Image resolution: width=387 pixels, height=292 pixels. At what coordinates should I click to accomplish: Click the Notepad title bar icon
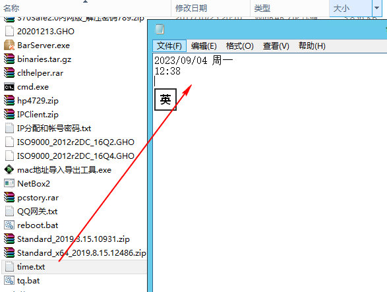160,29
